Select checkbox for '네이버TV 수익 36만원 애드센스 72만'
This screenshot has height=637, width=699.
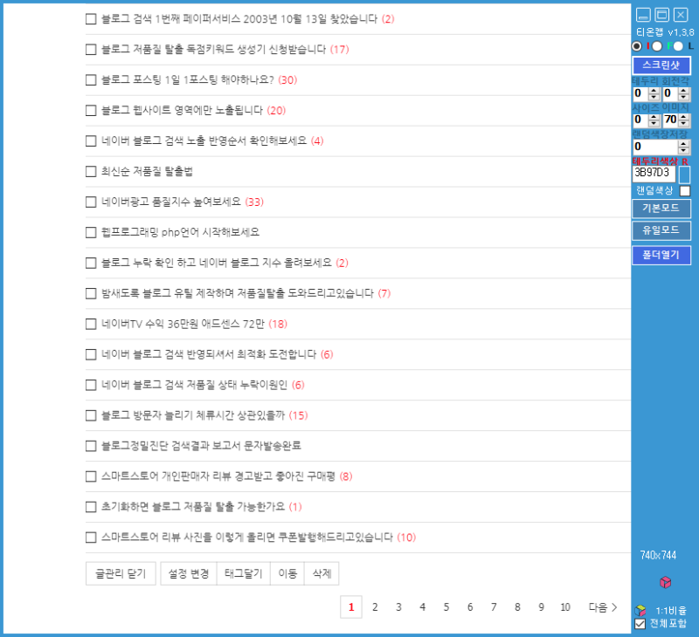tap(91, 324)
